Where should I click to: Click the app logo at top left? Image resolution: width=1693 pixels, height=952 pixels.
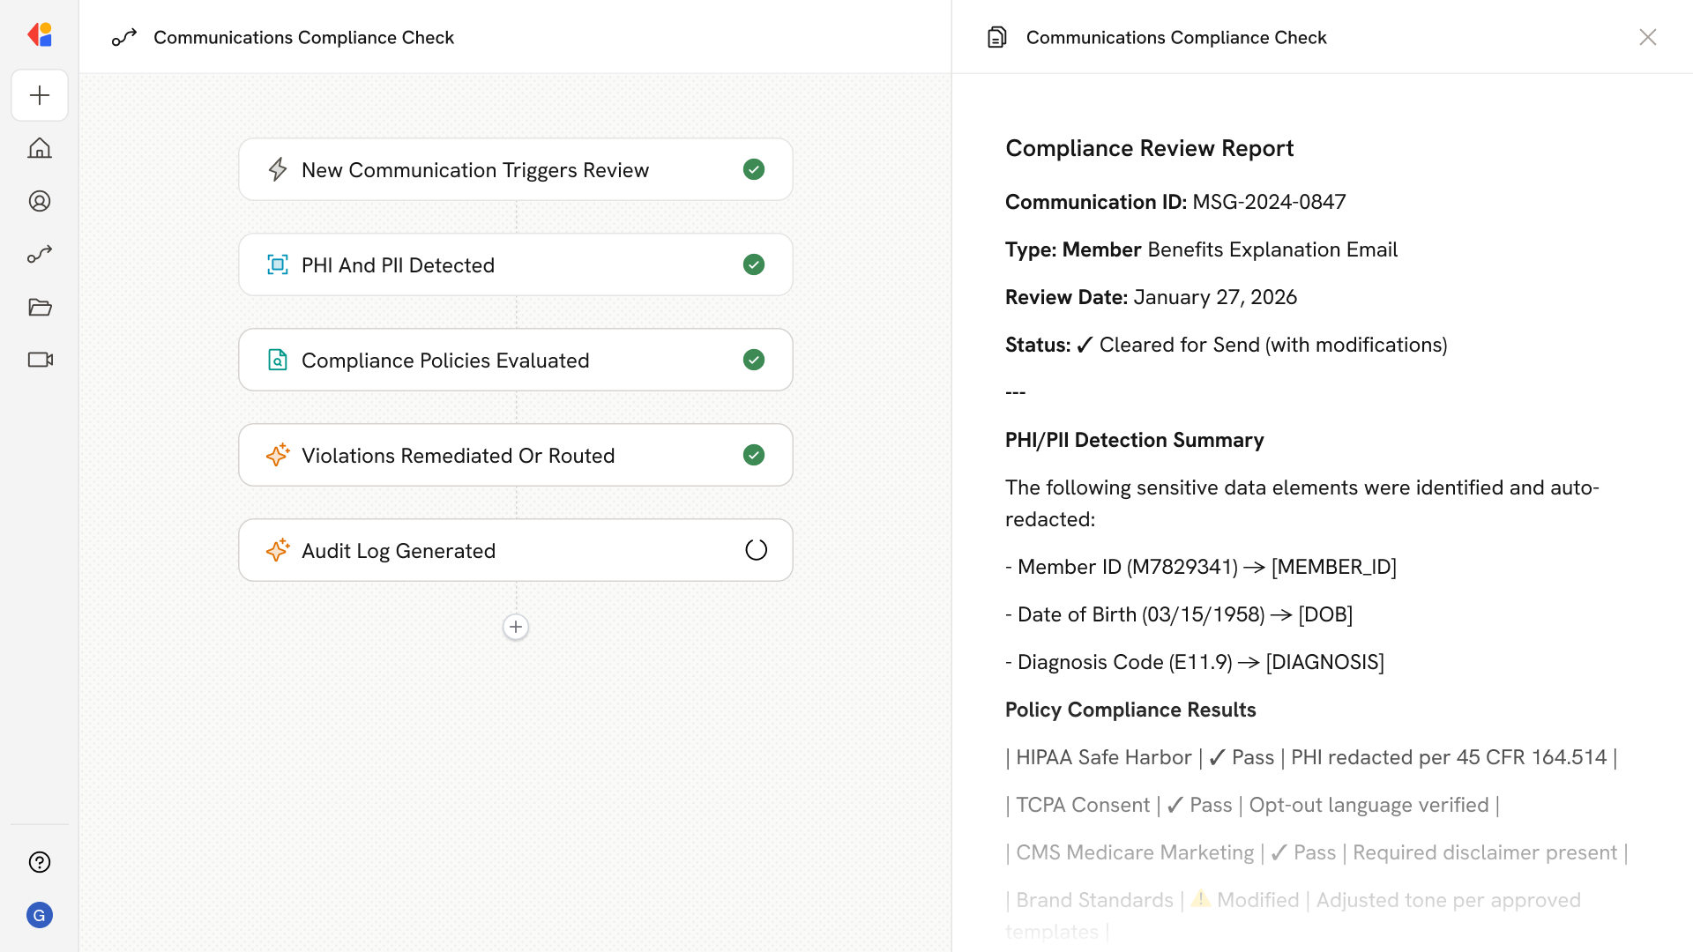40,35
